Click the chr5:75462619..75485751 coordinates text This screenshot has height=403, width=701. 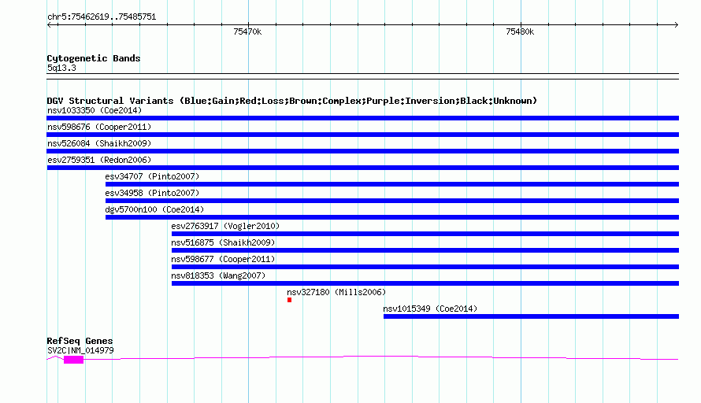[102, 17]
